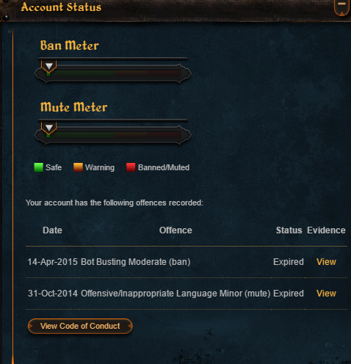This screenshot has width=351, height=364.
Task: Click the Account Status title
Action: click(x=61, y=7)
